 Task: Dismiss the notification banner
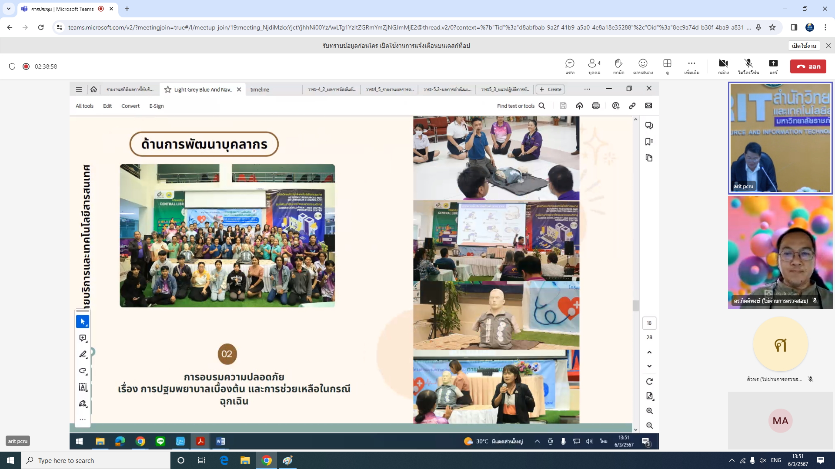coord(828,46)
